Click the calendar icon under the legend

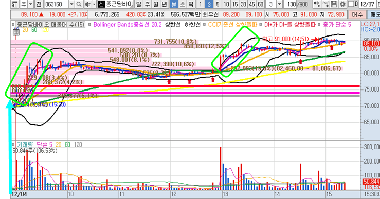click(x=16, y=32)
